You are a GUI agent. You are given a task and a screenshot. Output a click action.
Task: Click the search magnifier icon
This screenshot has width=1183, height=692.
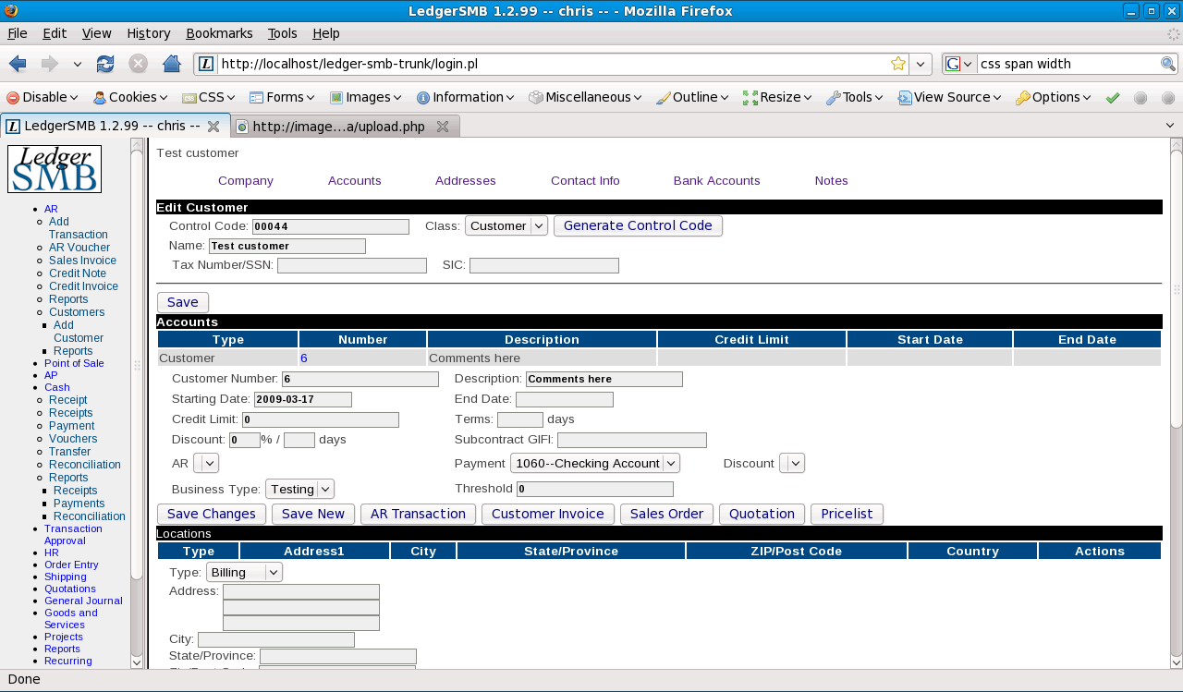point(1168,64)
